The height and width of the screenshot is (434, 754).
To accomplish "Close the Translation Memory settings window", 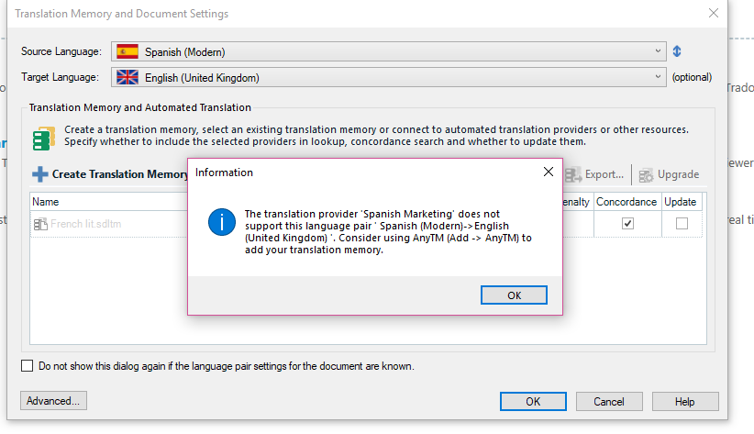I will point(714,13).
